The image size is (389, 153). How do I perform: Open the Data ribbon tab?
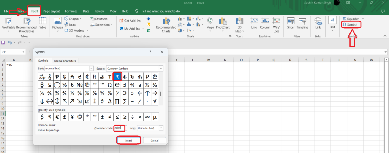pos(86,11)
